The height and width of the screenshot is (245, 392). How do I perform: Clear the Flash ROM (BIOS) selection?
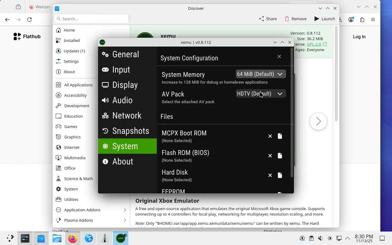click(270, 156)
